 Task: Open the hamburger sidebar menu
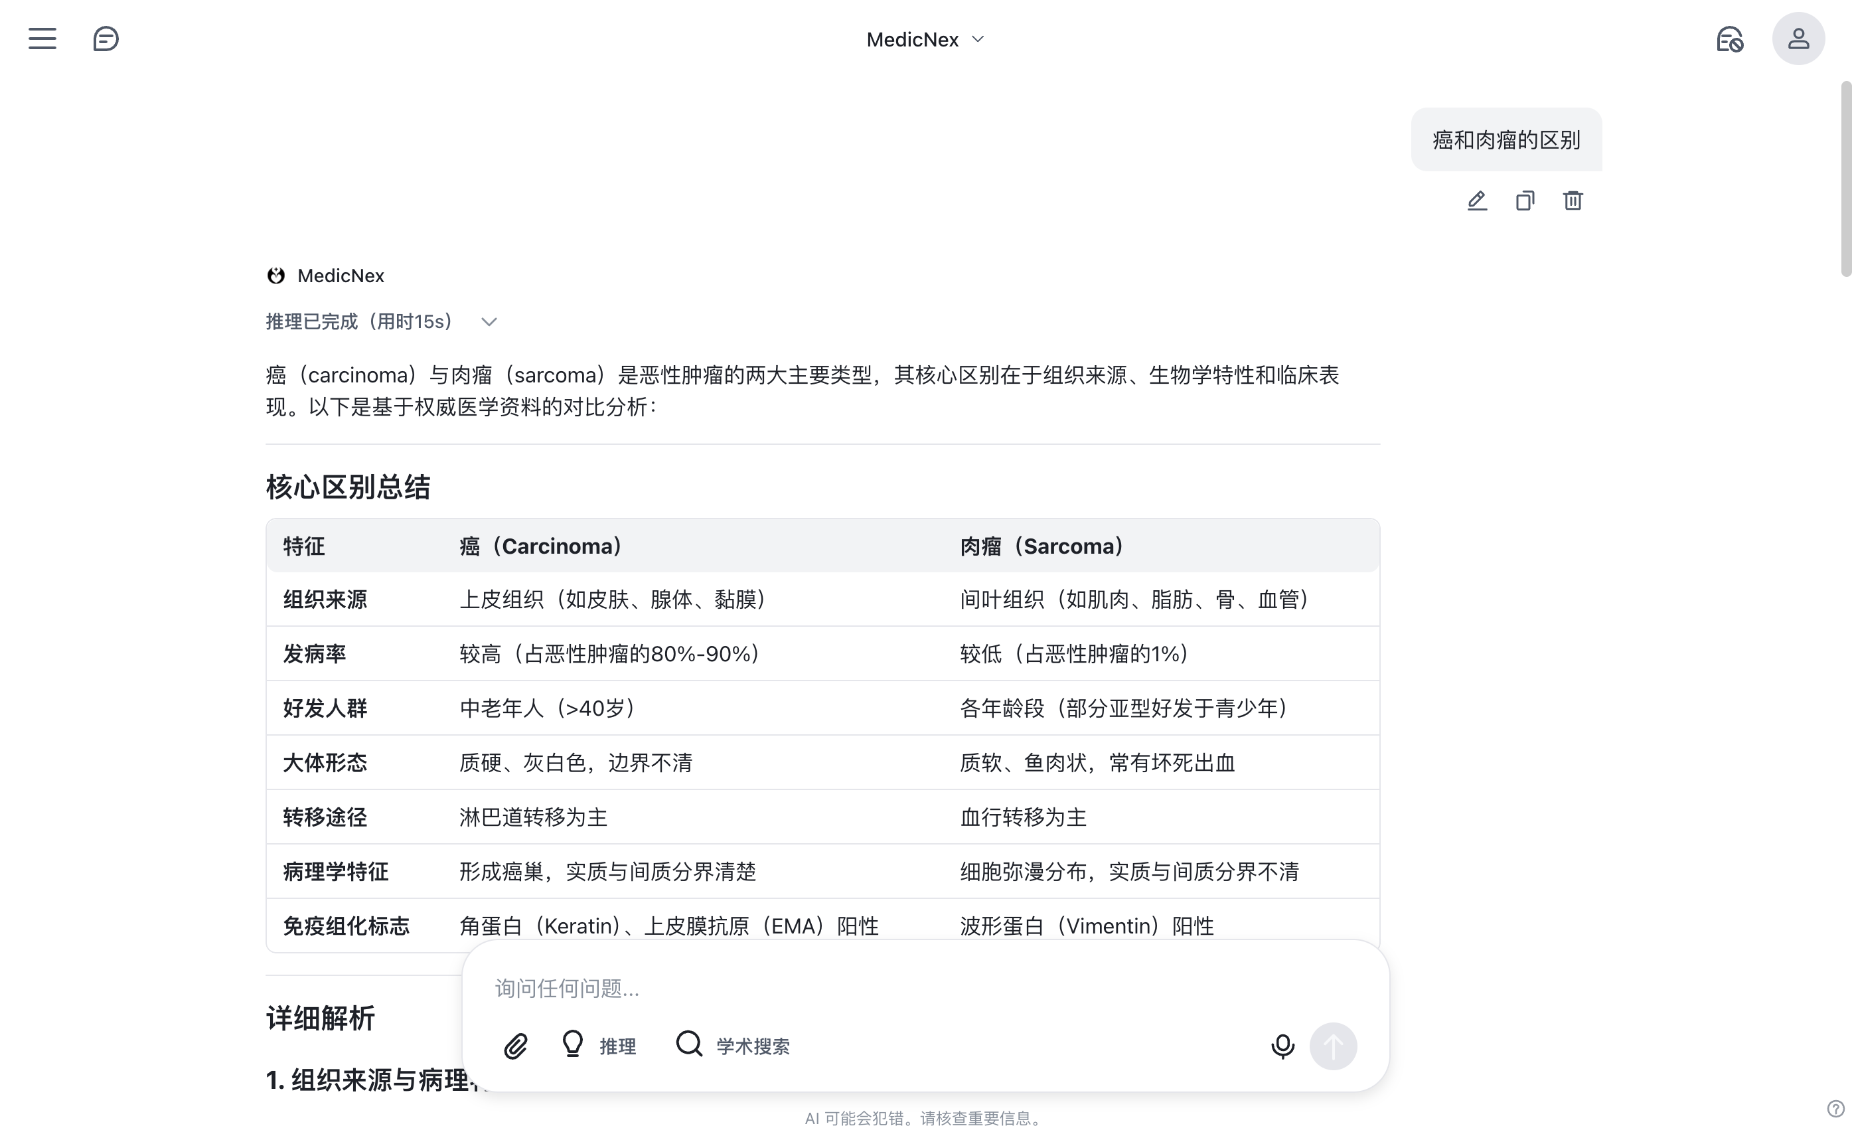(42, 39)
